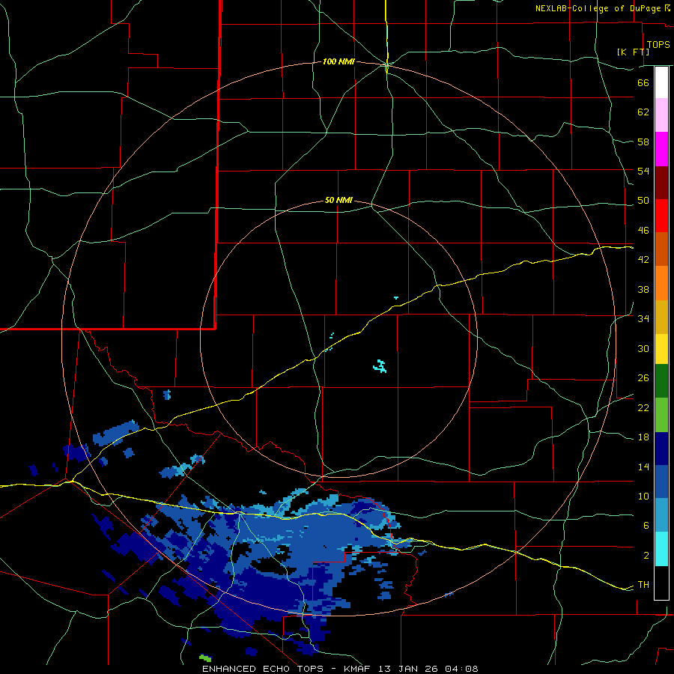Image resolution: width=674 pixels, height=674 pixels.
Task: Click the dark green swatch between 22 and 26
Action: point(661,381)
